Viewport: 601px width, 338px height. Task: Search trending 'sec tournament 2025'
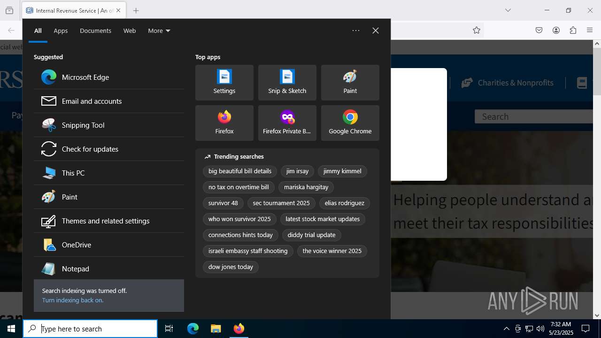pos(281,203)
